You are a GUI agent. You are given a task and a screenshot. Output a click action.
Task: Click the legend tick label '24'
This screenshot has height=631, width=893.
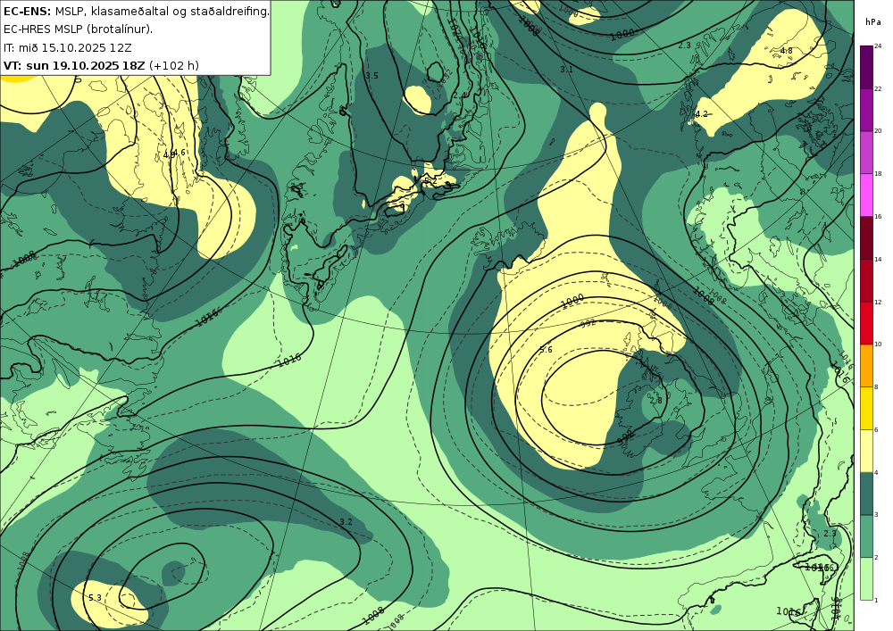point(878,46)
